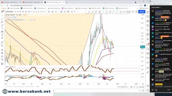
Task: Toggle lock all drawings
Action: point(2,56)
